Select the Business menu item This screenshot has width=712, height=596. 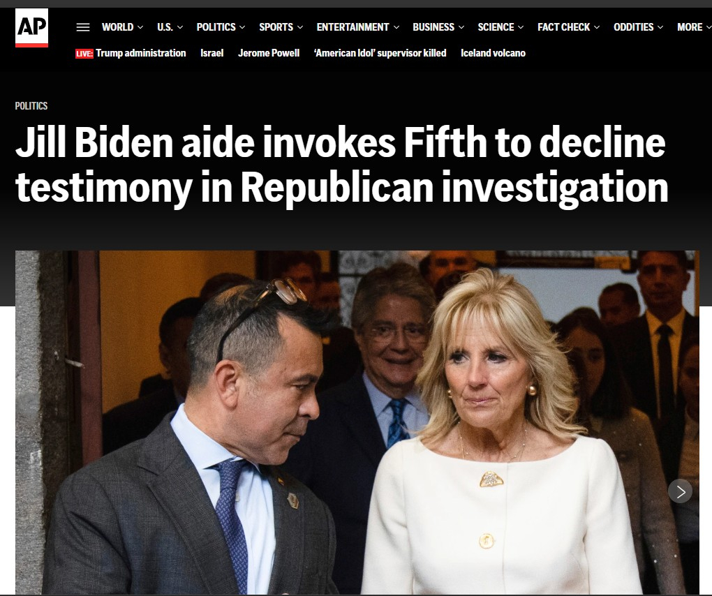[433, 27]
